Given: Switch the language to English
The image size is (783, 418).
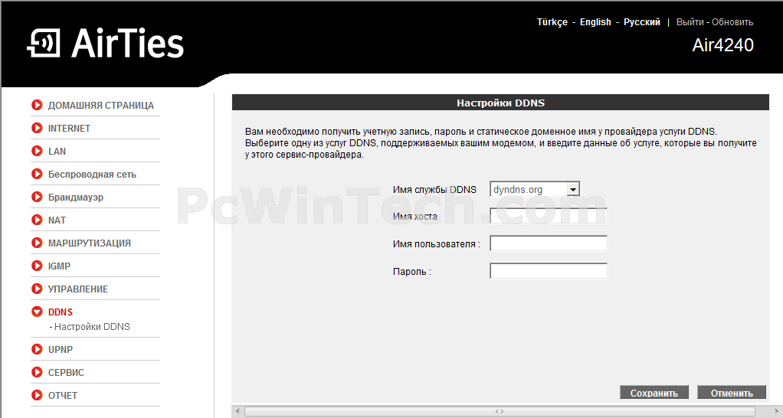Looking at the screenshot, I should point(595,22).
